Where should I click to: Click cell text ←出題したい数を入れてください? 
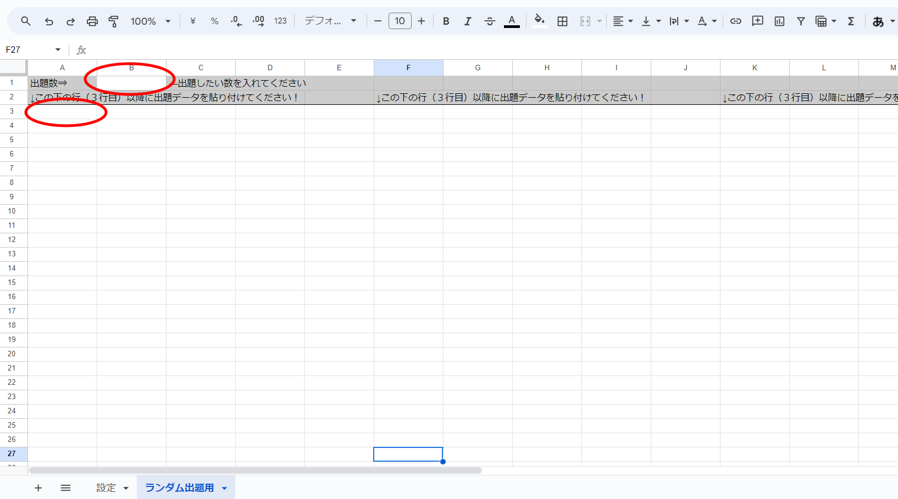(x=239, y=83)
